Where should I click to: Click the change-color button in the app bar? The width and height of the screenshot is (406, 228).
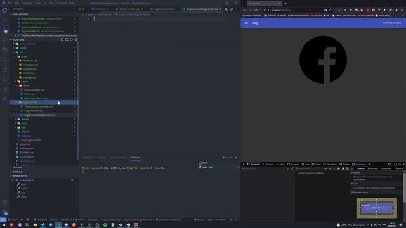391,23
